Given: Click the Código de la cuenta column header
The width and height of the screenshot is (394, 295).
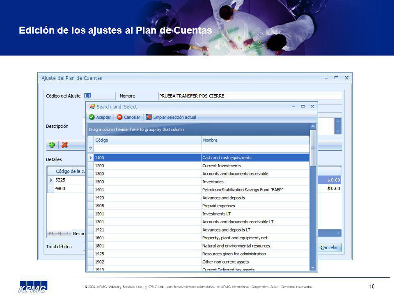Looking at the screenshot, I should pos(70,171).
